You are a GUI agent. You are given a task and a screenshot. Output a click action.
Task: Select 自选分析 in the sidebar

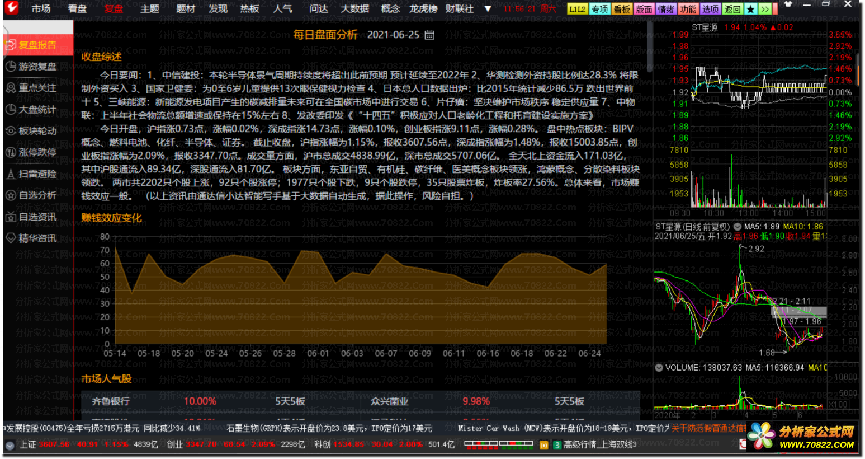pyautogui.click(x=37, y=195)
